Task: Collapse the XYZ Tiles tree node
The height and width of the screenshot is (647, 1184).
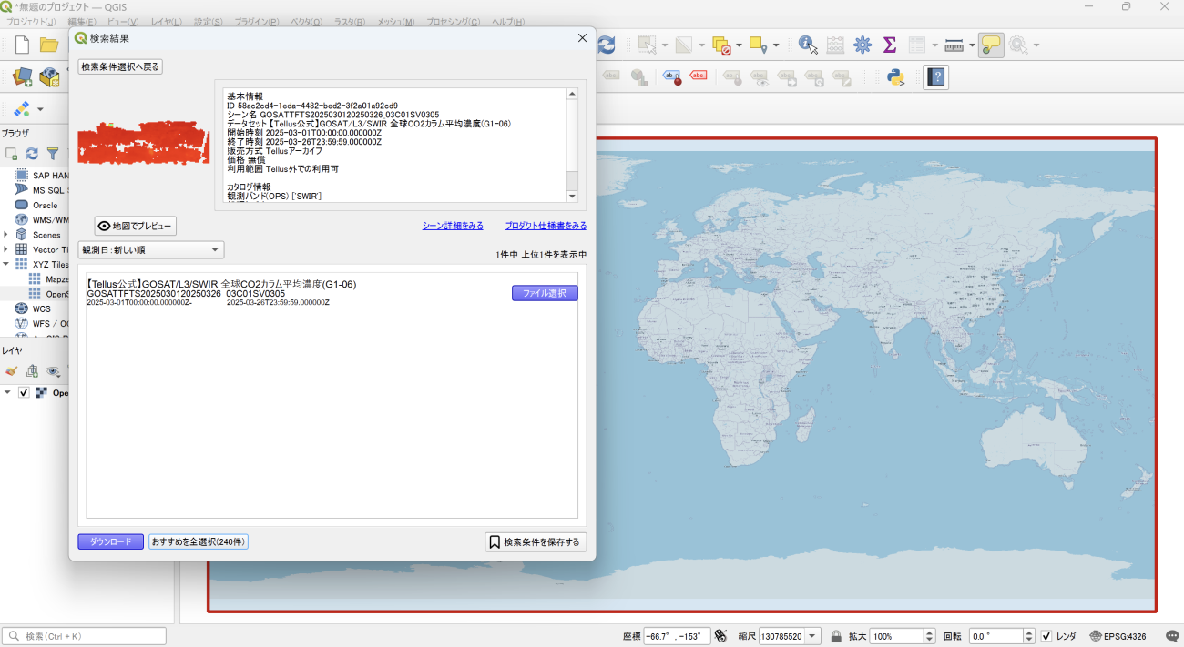Action: point(6,264)
